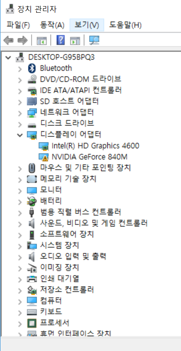Image resolution: width=181 pixels, height=351 pixels.
Task: Click the 모니터 category icon
Action: point(32,190)
